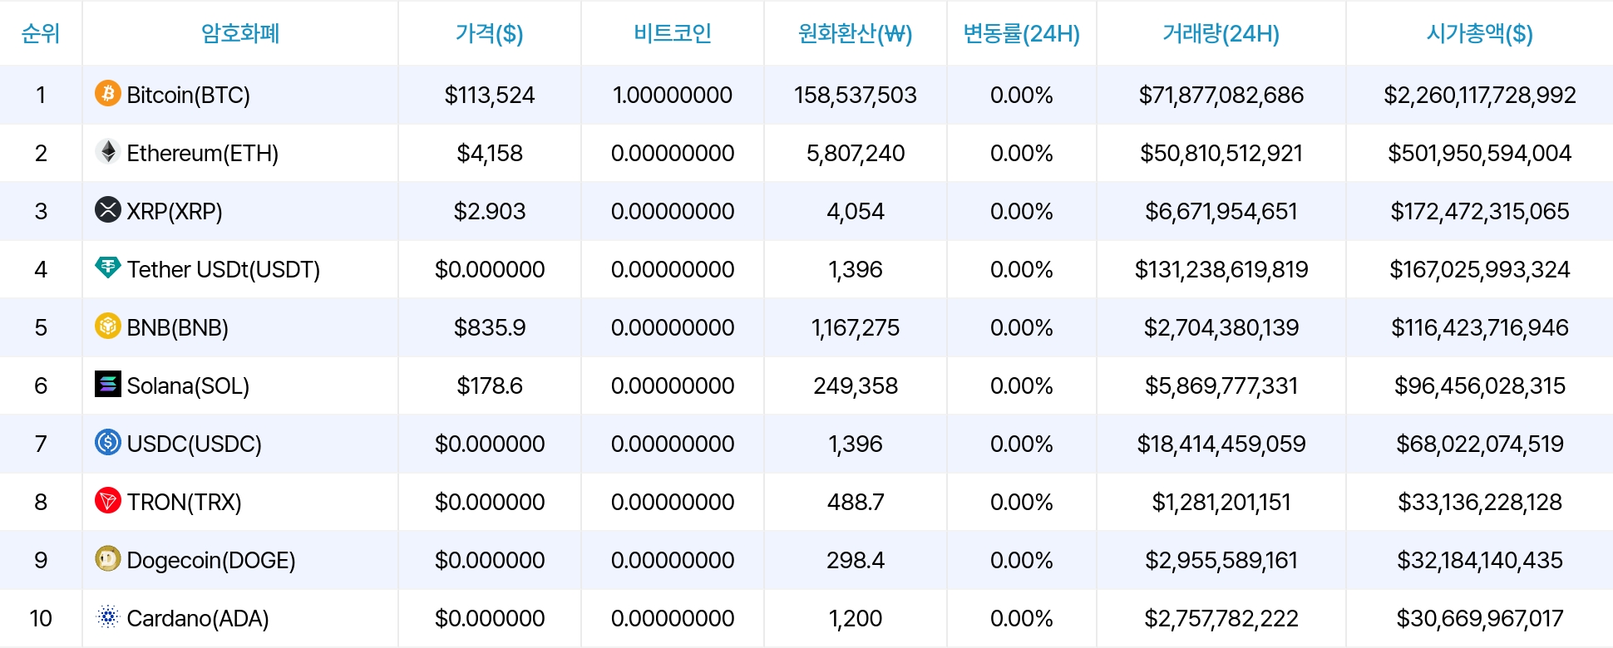
Task: Select Ethereum won value 5,807,240
Action: click(x=856, y=153)
